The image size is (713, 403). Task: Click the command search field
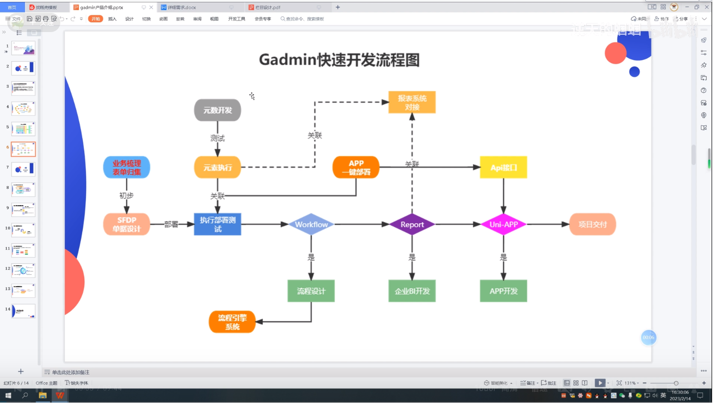click(302, 19)
